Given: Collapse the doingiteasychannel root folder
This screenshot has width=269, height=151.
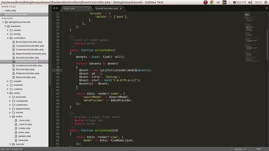Looking at the screenshot, I should point(3,22).
